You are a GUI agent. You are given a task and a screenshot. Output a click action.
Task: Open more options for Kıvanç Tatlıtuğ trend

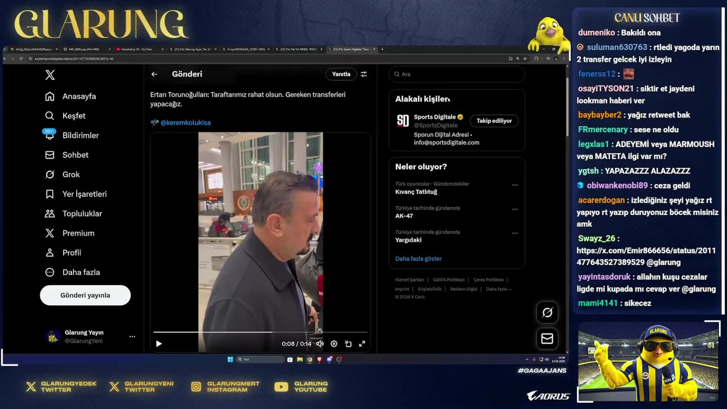coord(515,185)
